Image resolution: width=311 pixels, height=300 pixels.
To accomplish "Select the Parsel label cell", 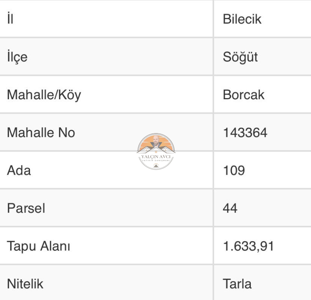I will [106, 208].
